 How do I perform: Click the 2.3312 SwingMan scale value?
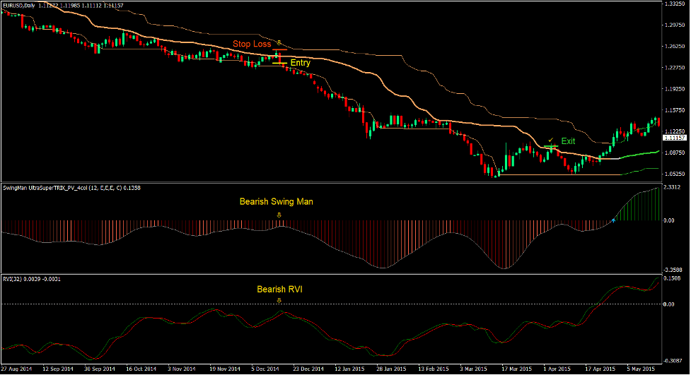pyautogui.click(x=672, y=187)
